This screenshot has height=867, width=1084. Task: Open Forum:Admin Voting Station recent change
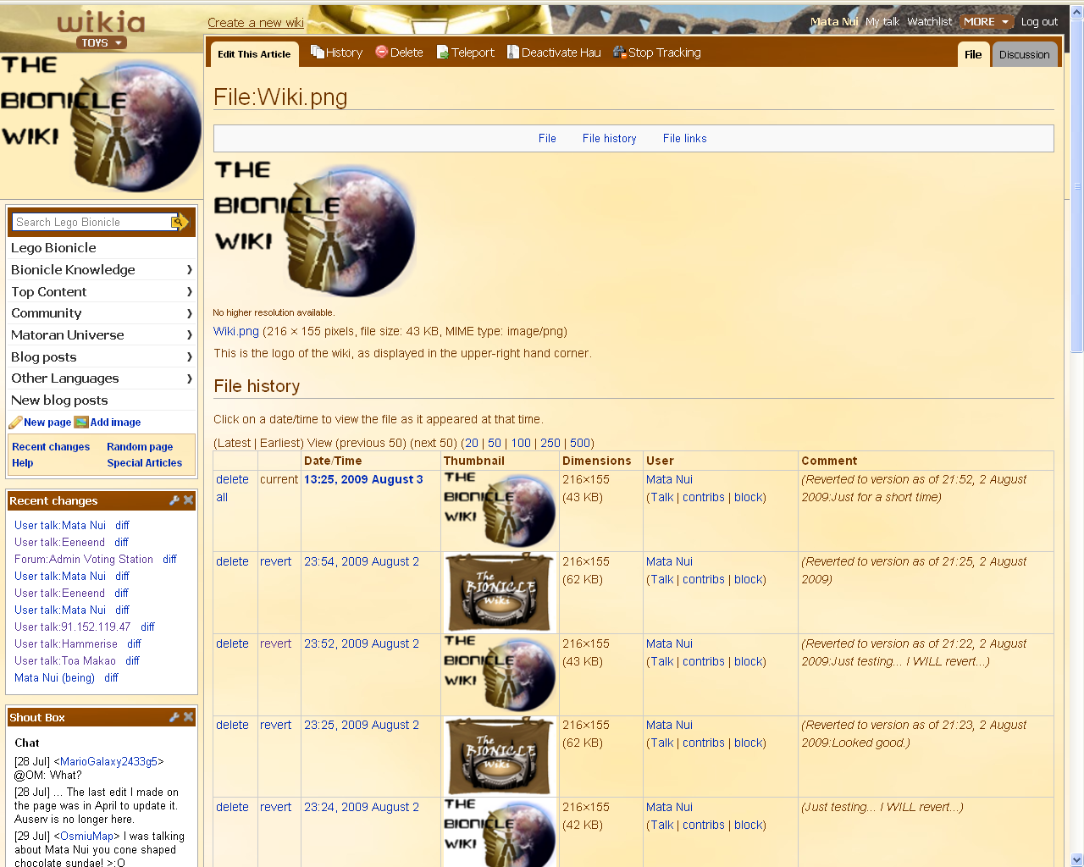click(x=84, y=560)
